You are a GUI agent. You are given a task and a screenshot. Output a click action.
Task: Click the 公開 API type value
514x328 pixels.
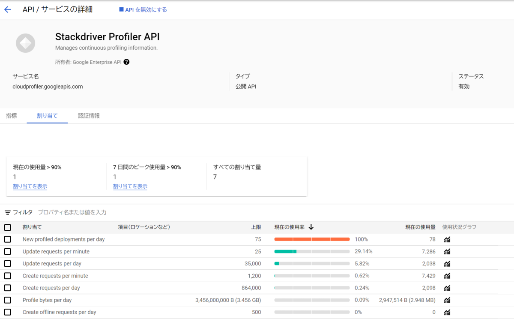(x=246, y=87)
